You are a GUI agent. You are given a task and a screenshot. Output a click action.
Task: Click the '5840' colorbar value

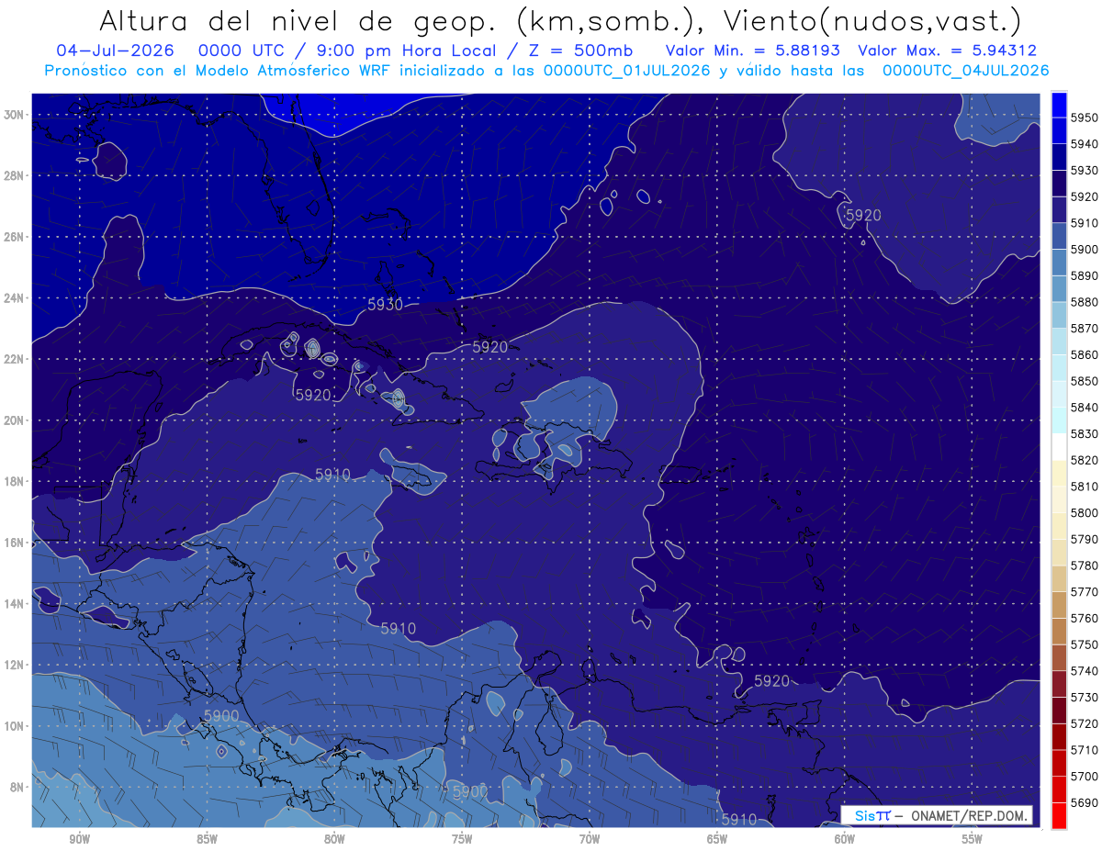(x=1085, y=408)
